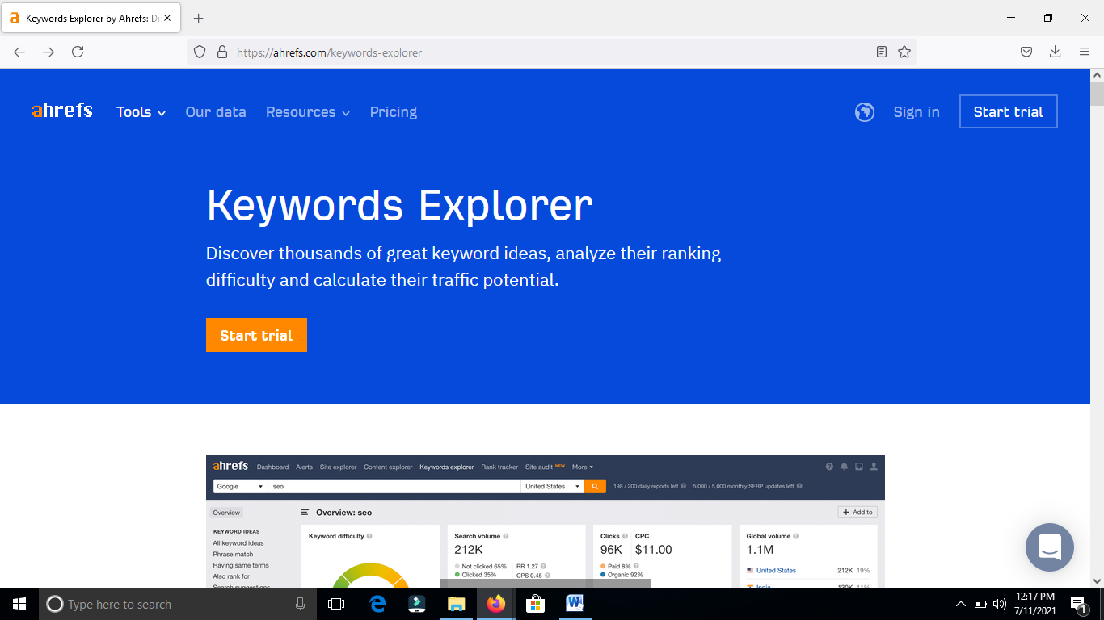The height and width of the screenshot is (620, 1104).
Task: Show hidden system tray icons
Action: point(960,604)
